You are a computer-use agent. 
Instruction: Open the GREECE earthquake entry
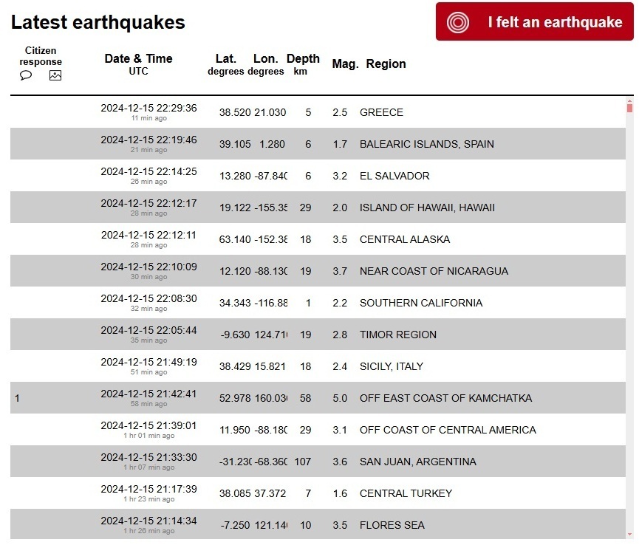coord(381,113)
